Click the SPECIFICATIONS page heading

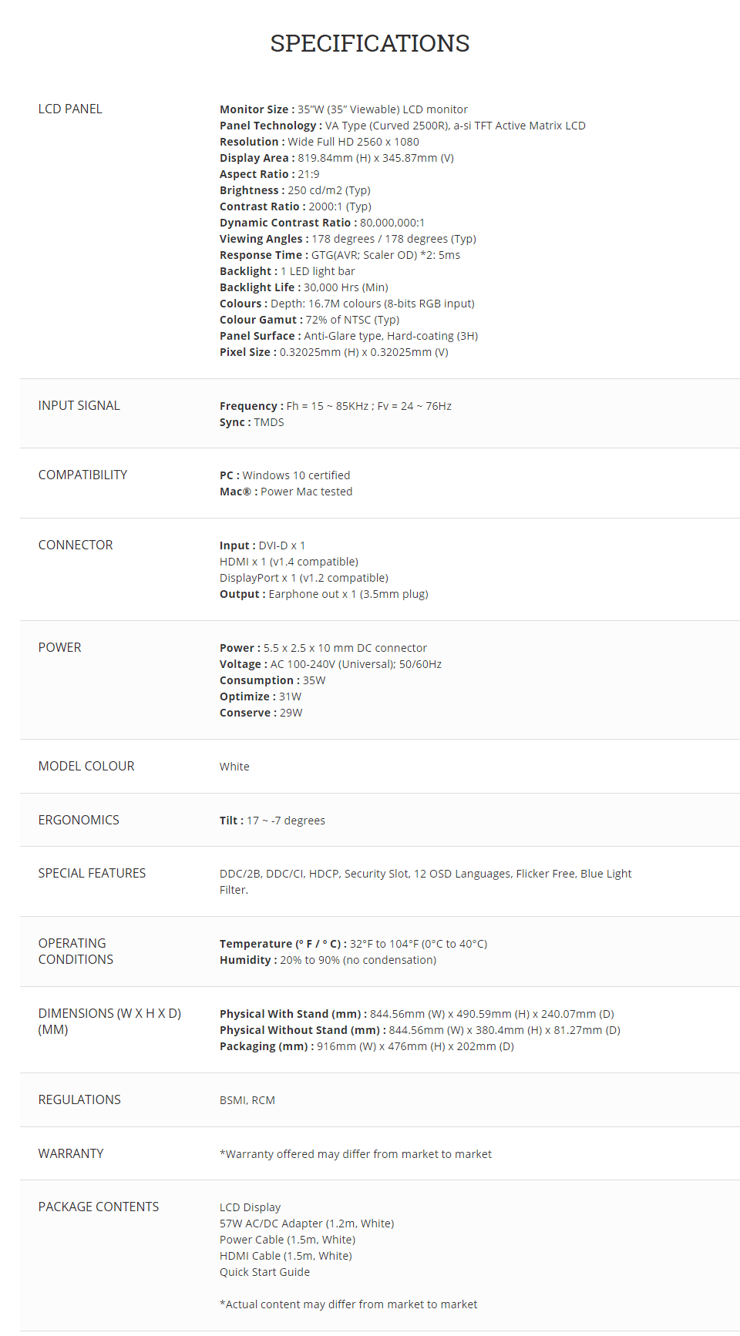(x=370, y=43)
